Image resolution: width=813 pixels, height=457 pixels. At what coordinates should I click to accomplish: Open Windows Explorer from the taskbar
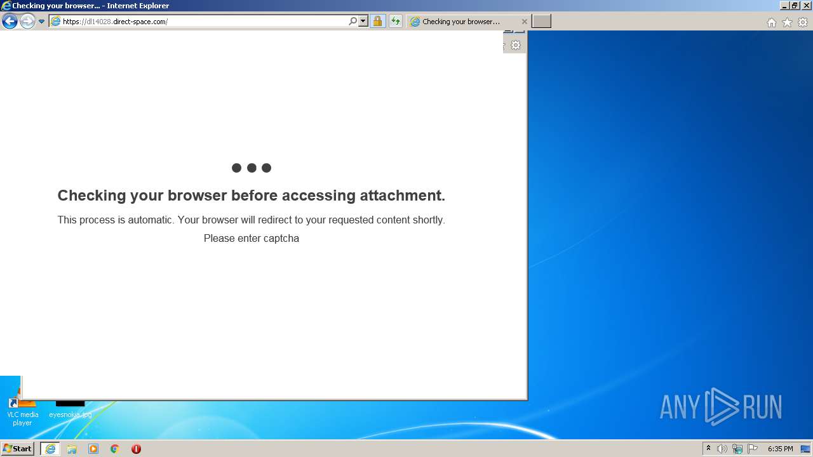[72, 449]
